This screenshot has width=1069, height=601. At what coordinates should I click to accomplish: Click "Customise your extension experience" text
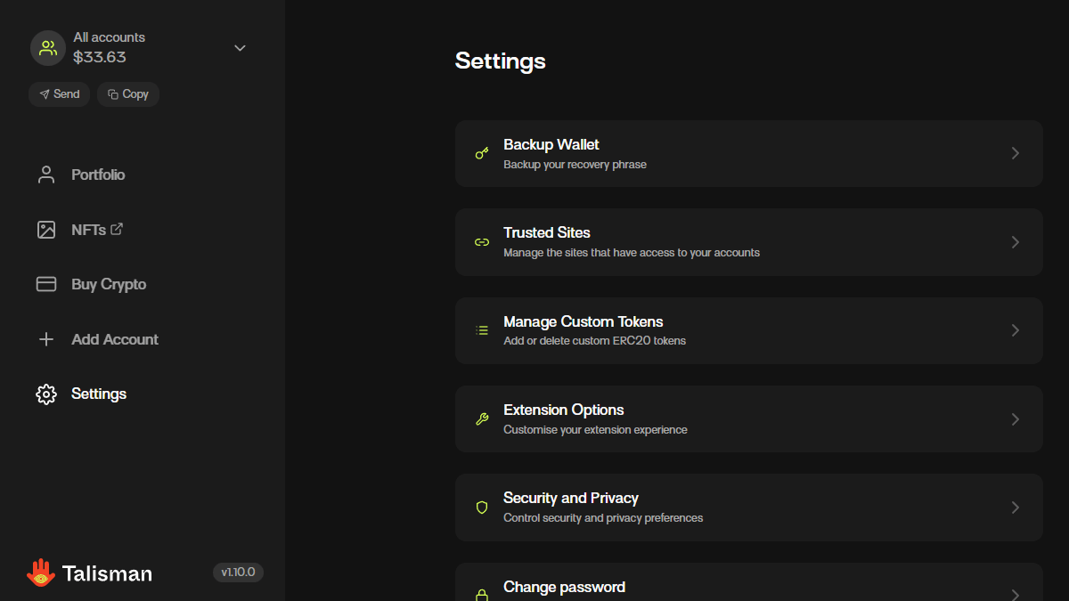click(595, 430)
